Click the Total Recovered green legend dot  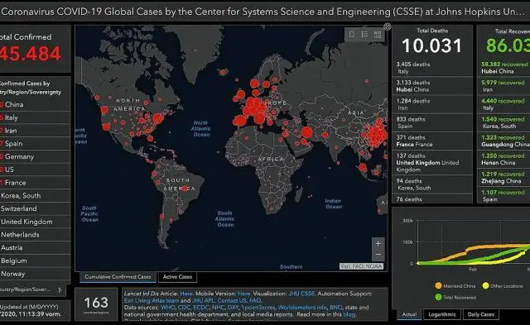point(438,298)
